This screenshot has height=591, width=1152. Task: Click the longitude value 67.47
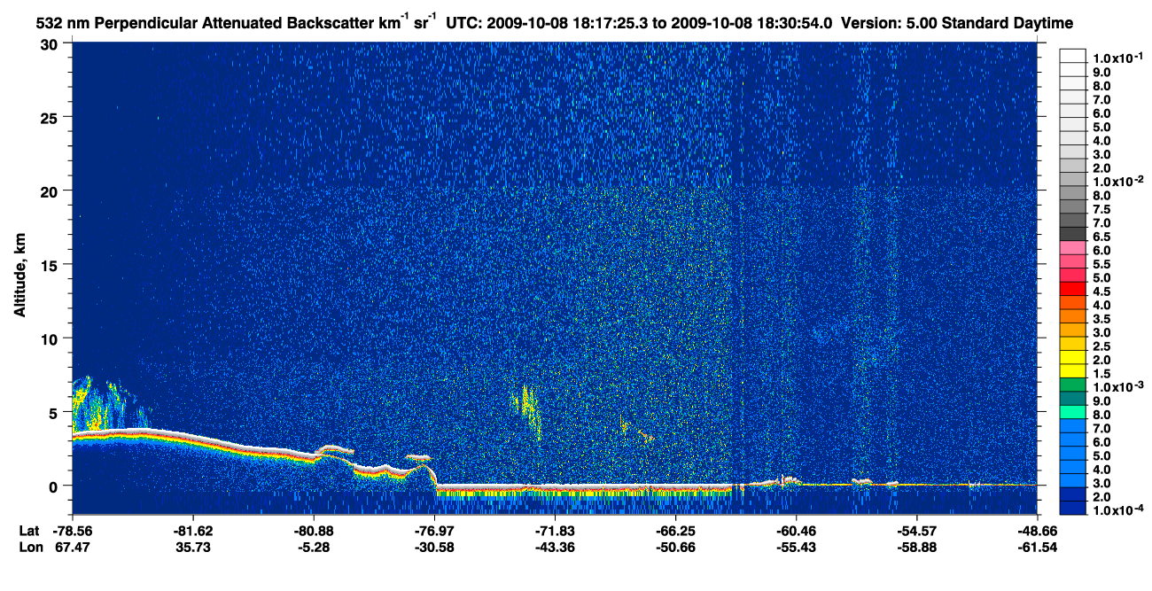[74, 548]
